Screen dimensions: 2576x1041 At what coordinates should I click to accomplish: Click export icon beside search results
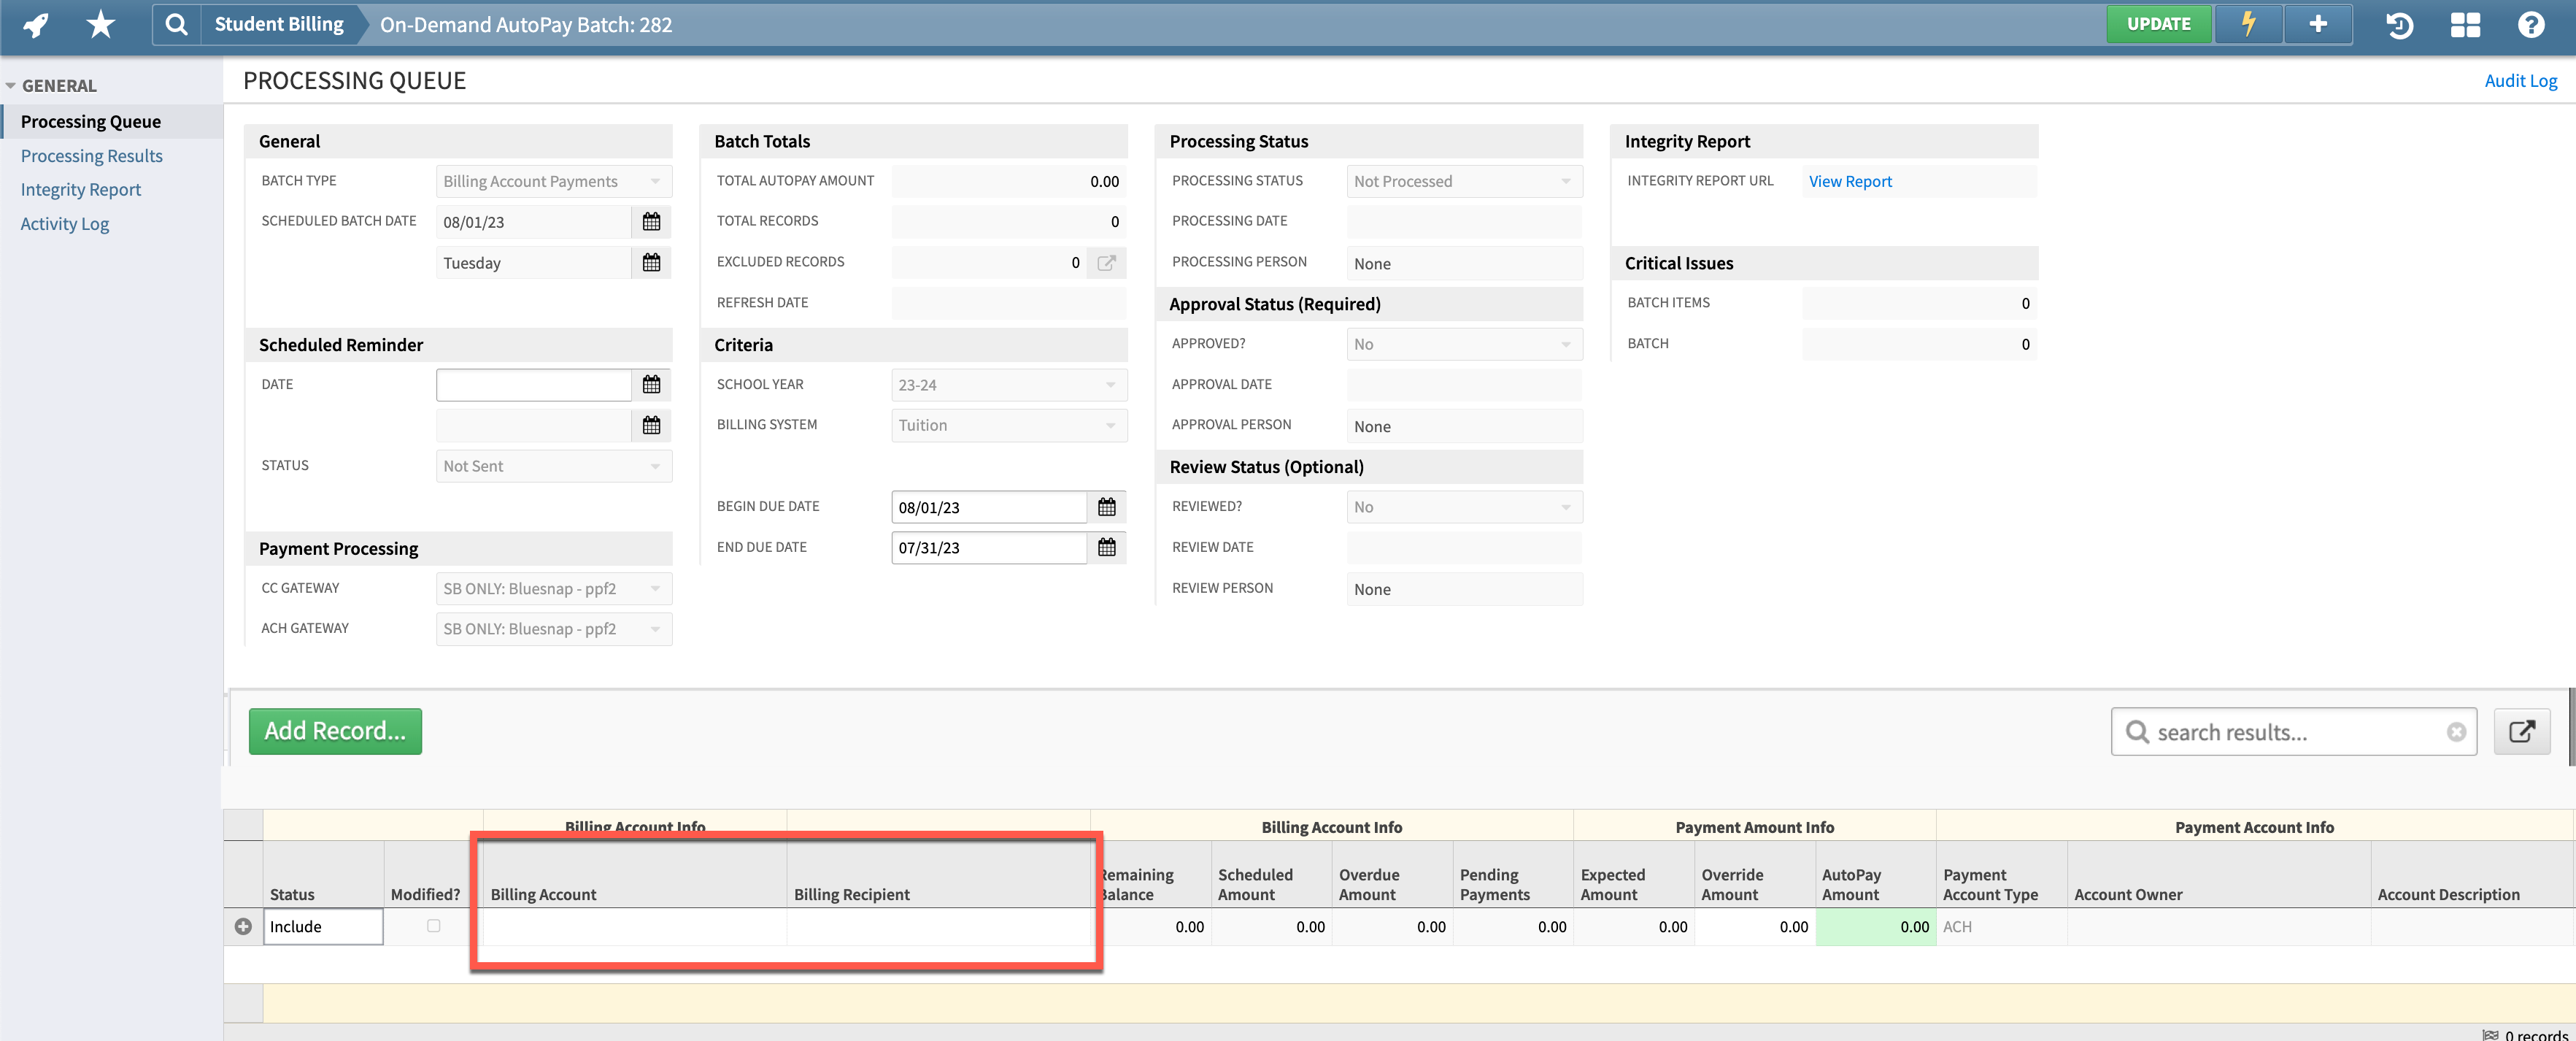tap(2521, 732)
